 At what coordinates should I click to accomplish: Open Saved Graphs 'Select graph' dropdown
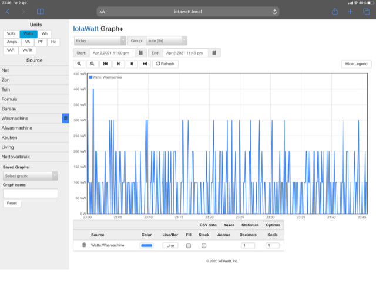30,176
